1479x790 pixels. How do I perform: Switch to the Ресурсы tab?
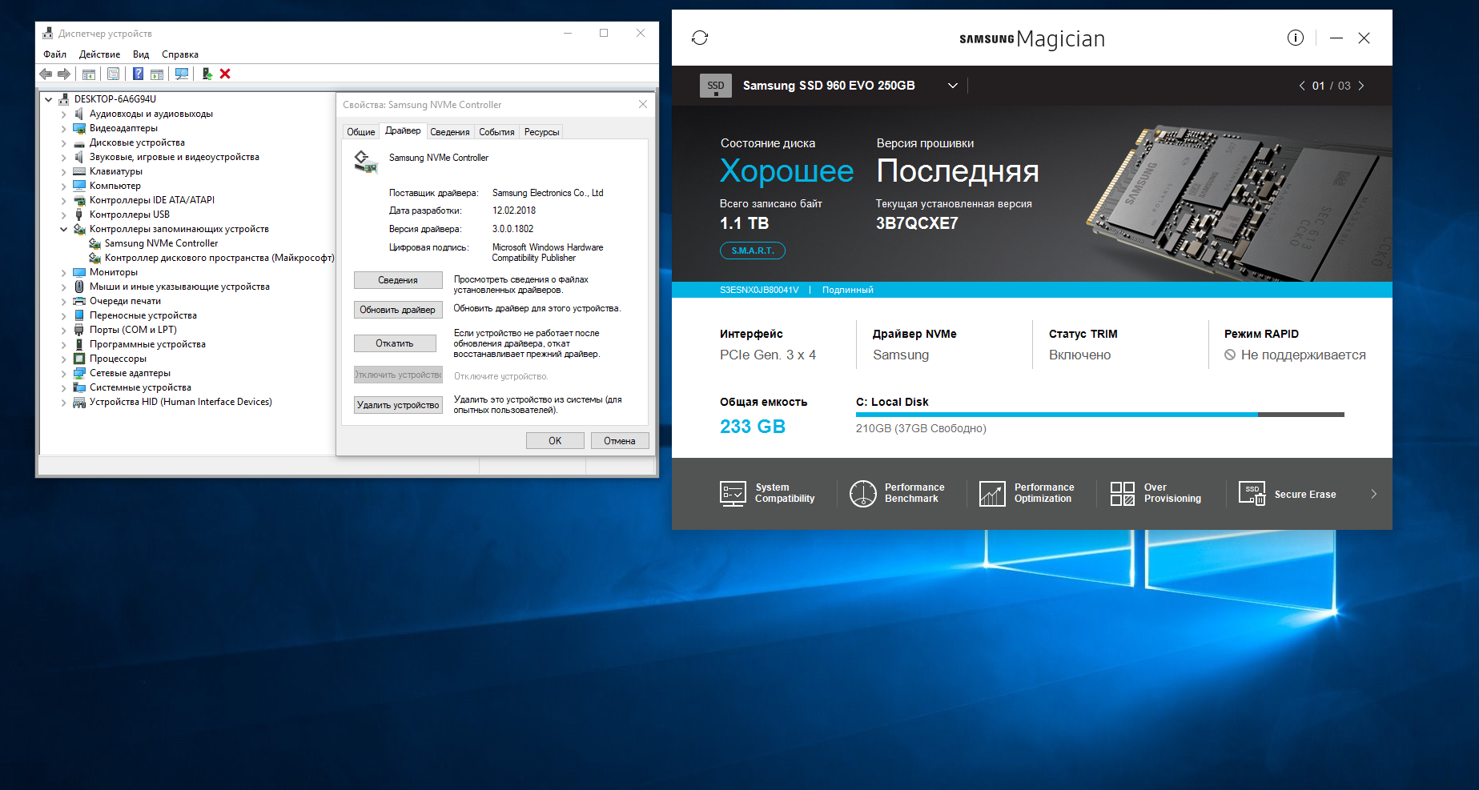coord(542,132)
